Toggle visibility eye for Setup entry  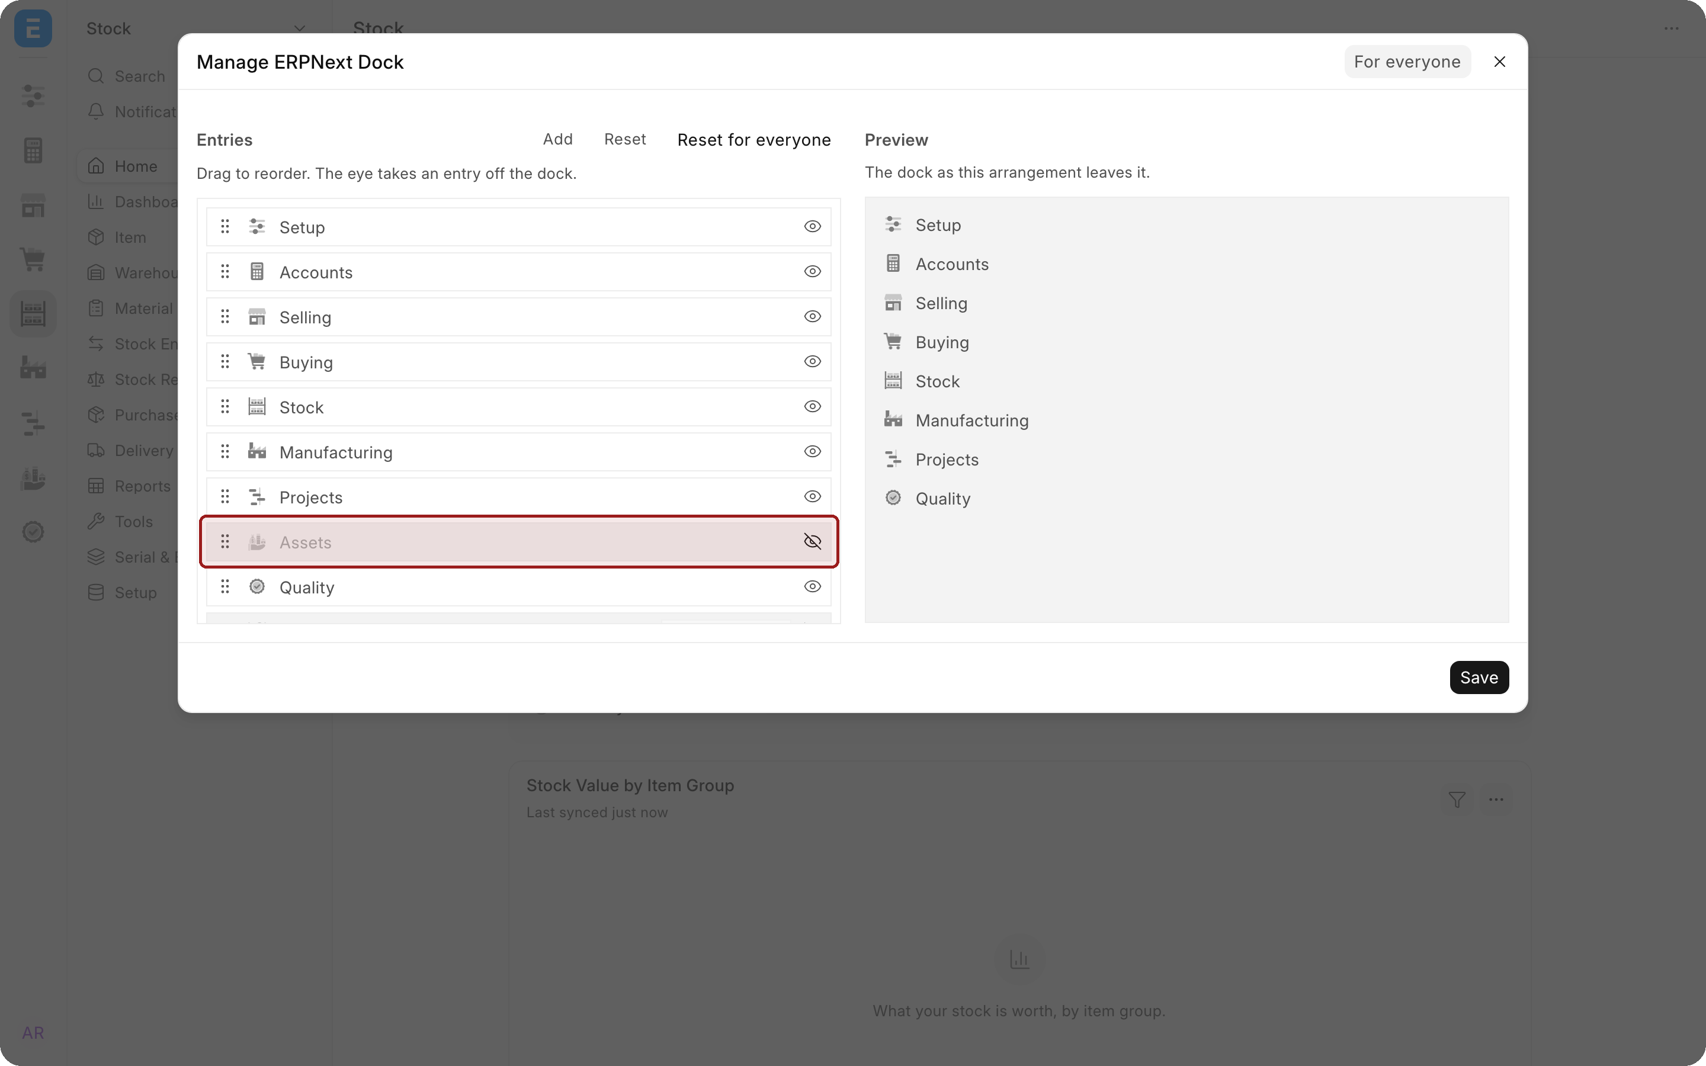point(812,226)
